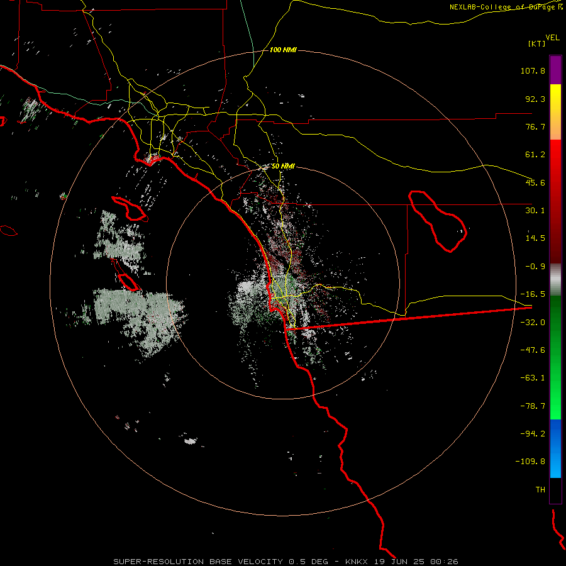The height and width of the screenshot is (566, 566).
Task: Click the 92.3 velocity scale value
Action: 535,99
